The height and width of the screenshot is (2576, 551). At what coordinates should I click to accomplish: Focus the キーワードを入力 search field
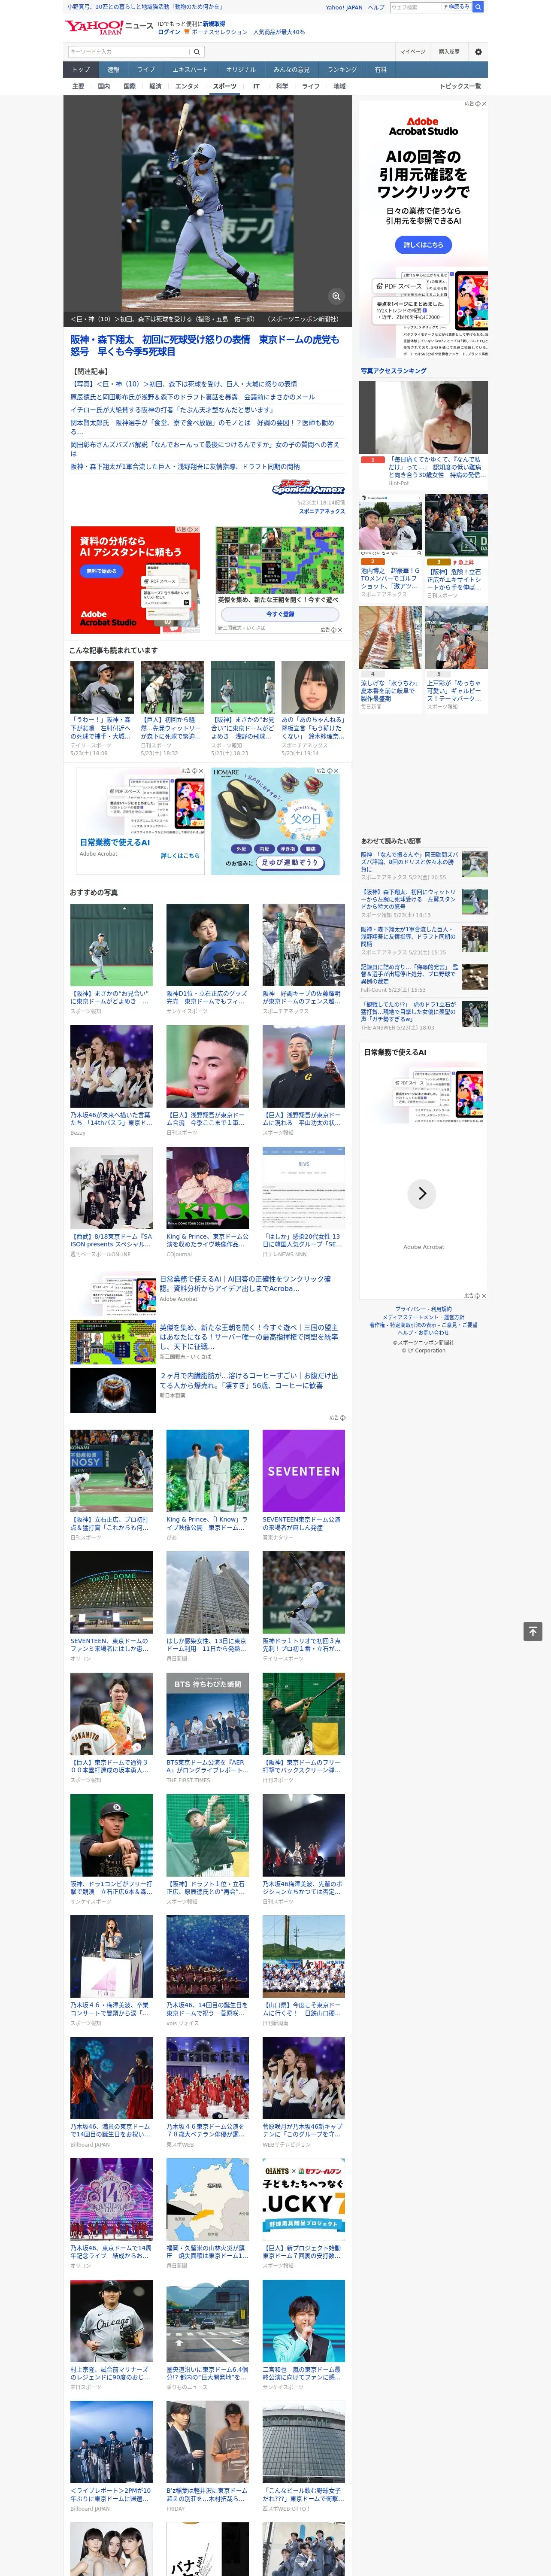[129, 52]
